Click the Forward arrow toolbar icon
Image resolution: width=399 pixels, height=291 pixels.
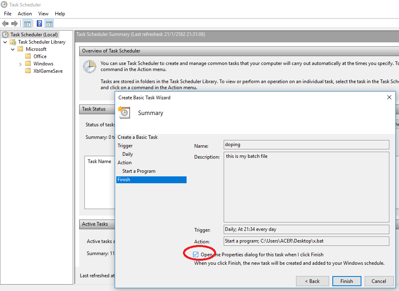point(15,24)
